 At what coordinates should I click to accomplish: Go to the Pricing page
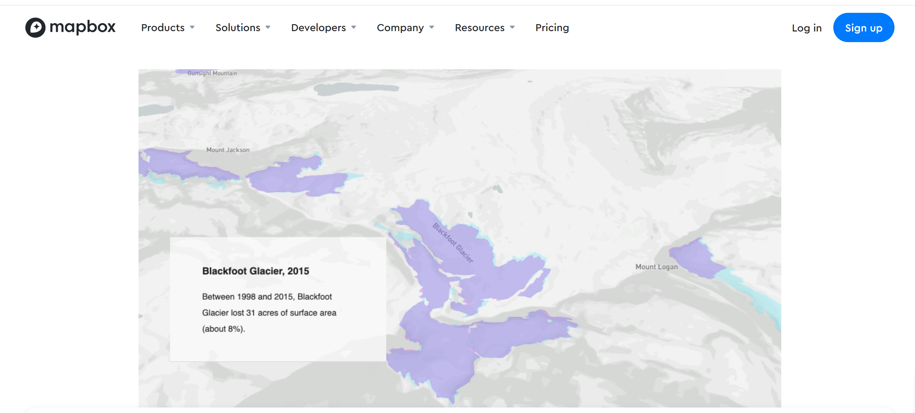click(x=552, y=28)
